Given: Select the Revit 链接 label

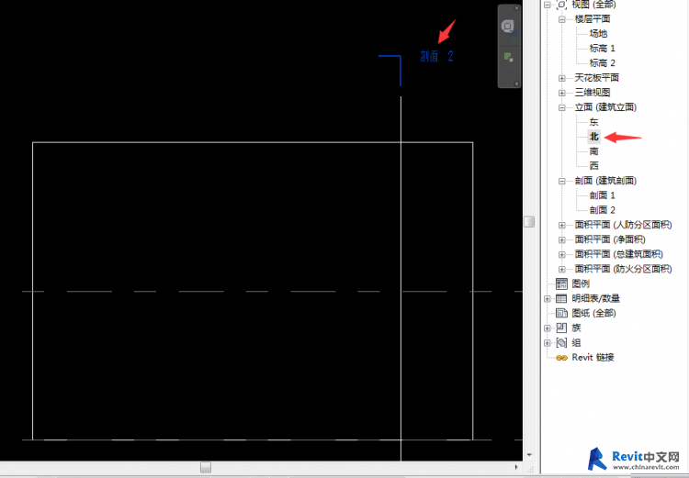Looking at the screenshot, I should coord(593,357).
